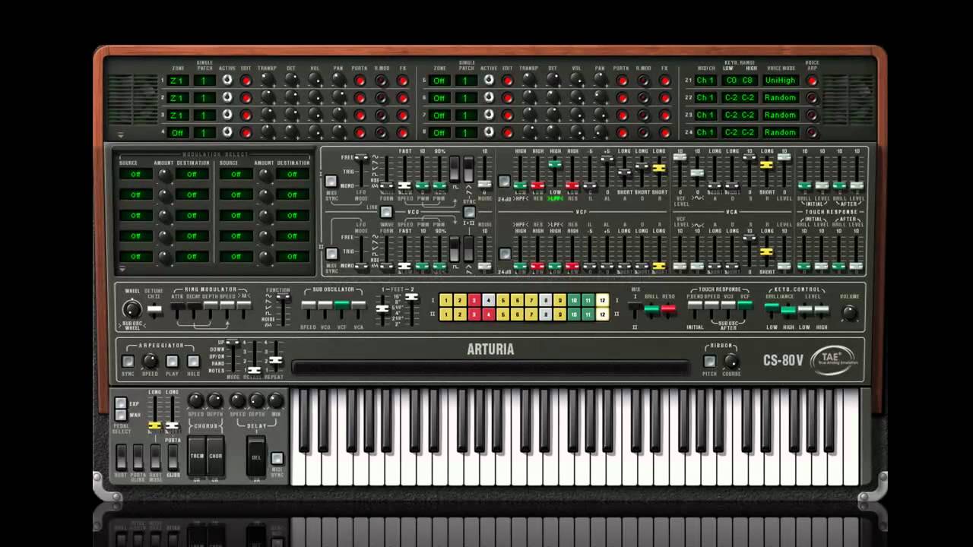Turn the master Volume knob

tap(849, 311)
